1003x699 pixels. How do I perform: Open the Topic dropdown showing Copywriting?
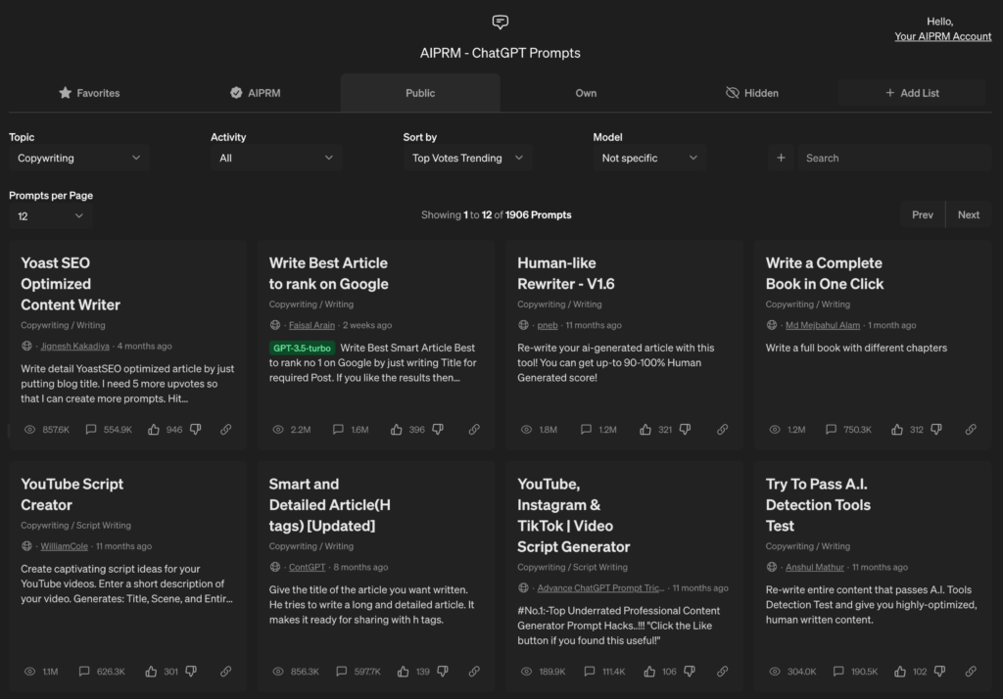[79, 158]
